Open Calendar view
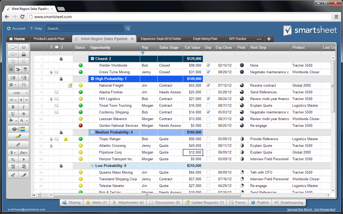This screenshot has height=214, width=343. [x=25, y=70]
